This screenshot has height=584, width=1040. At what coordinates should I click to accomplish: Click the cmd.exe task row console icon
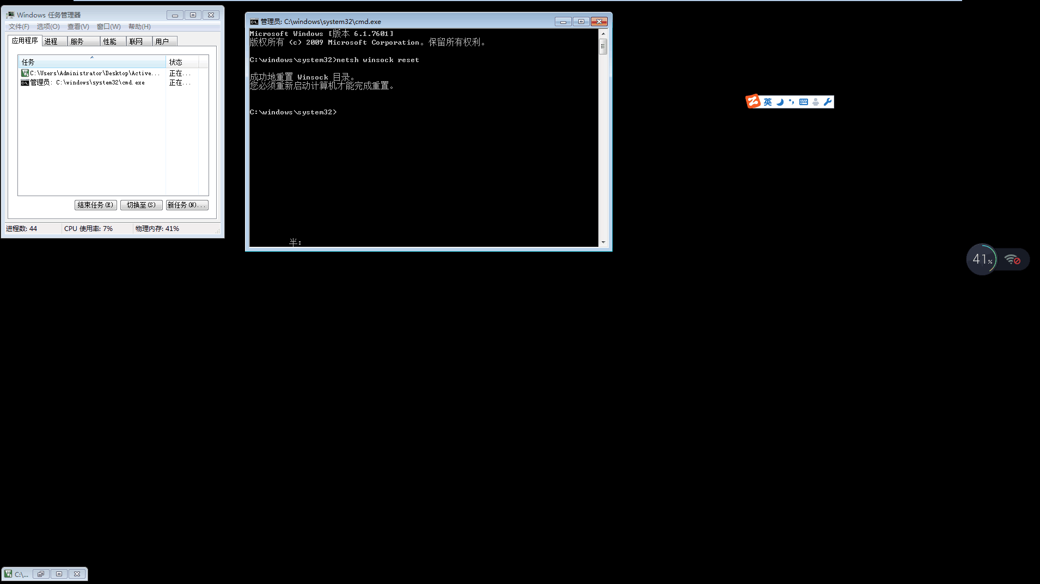(25, 83)
